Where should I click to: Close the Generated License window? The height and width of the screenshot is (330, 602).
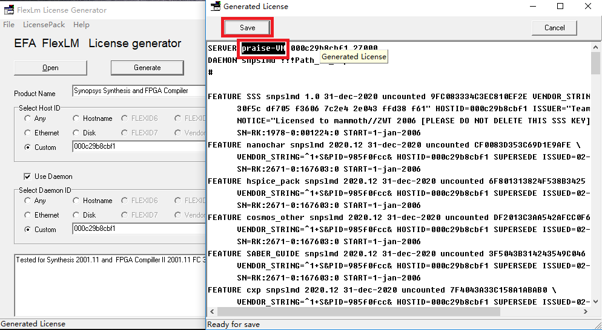point(588,6)
